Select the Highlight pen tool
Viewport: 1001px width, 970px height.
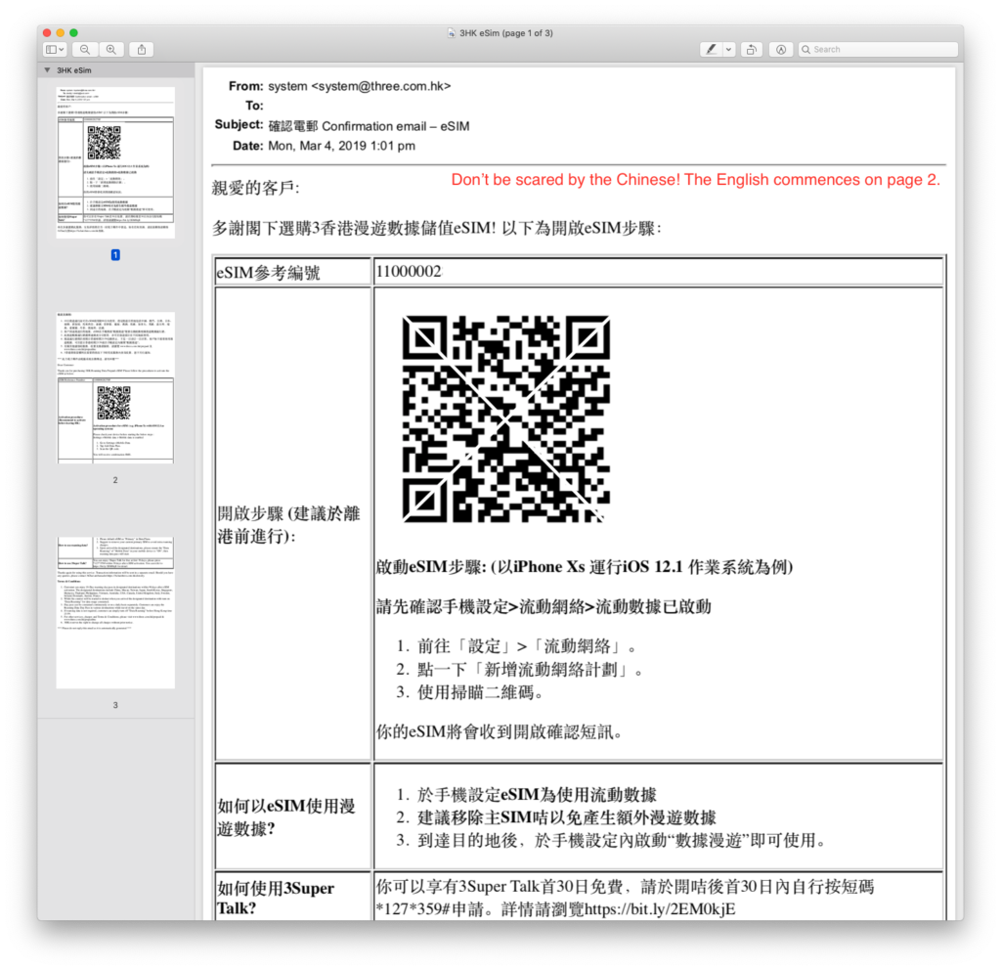pyautogui.click(x=712, y=49)
